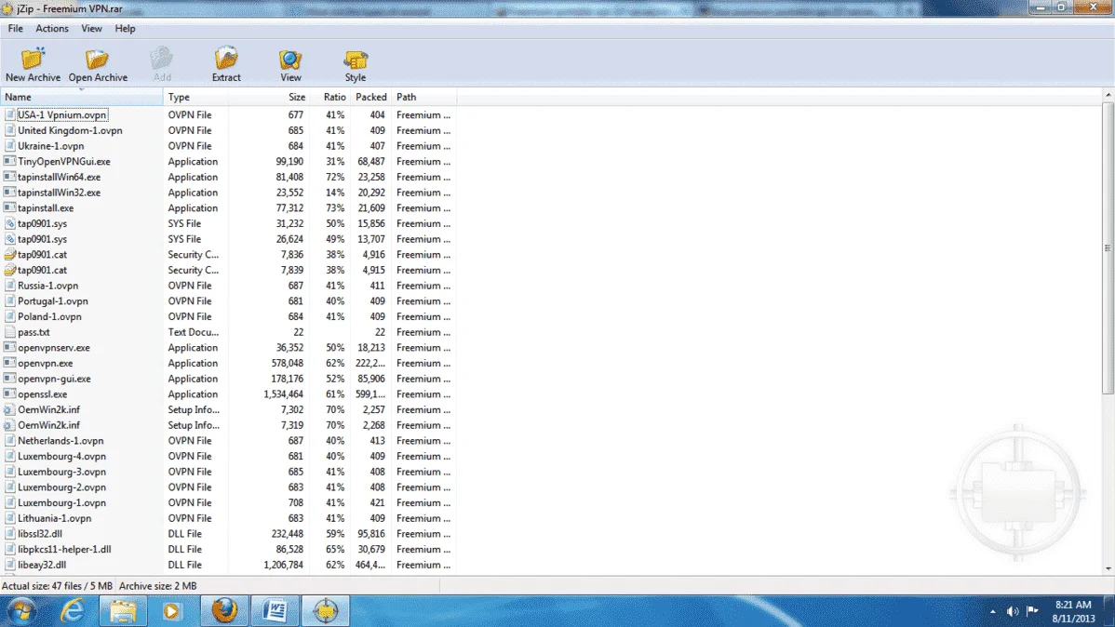The height and width of the screenshot is (627, 1115).
Task: Select the Lithuania-1.ovpn file
Action: [55, 518]
